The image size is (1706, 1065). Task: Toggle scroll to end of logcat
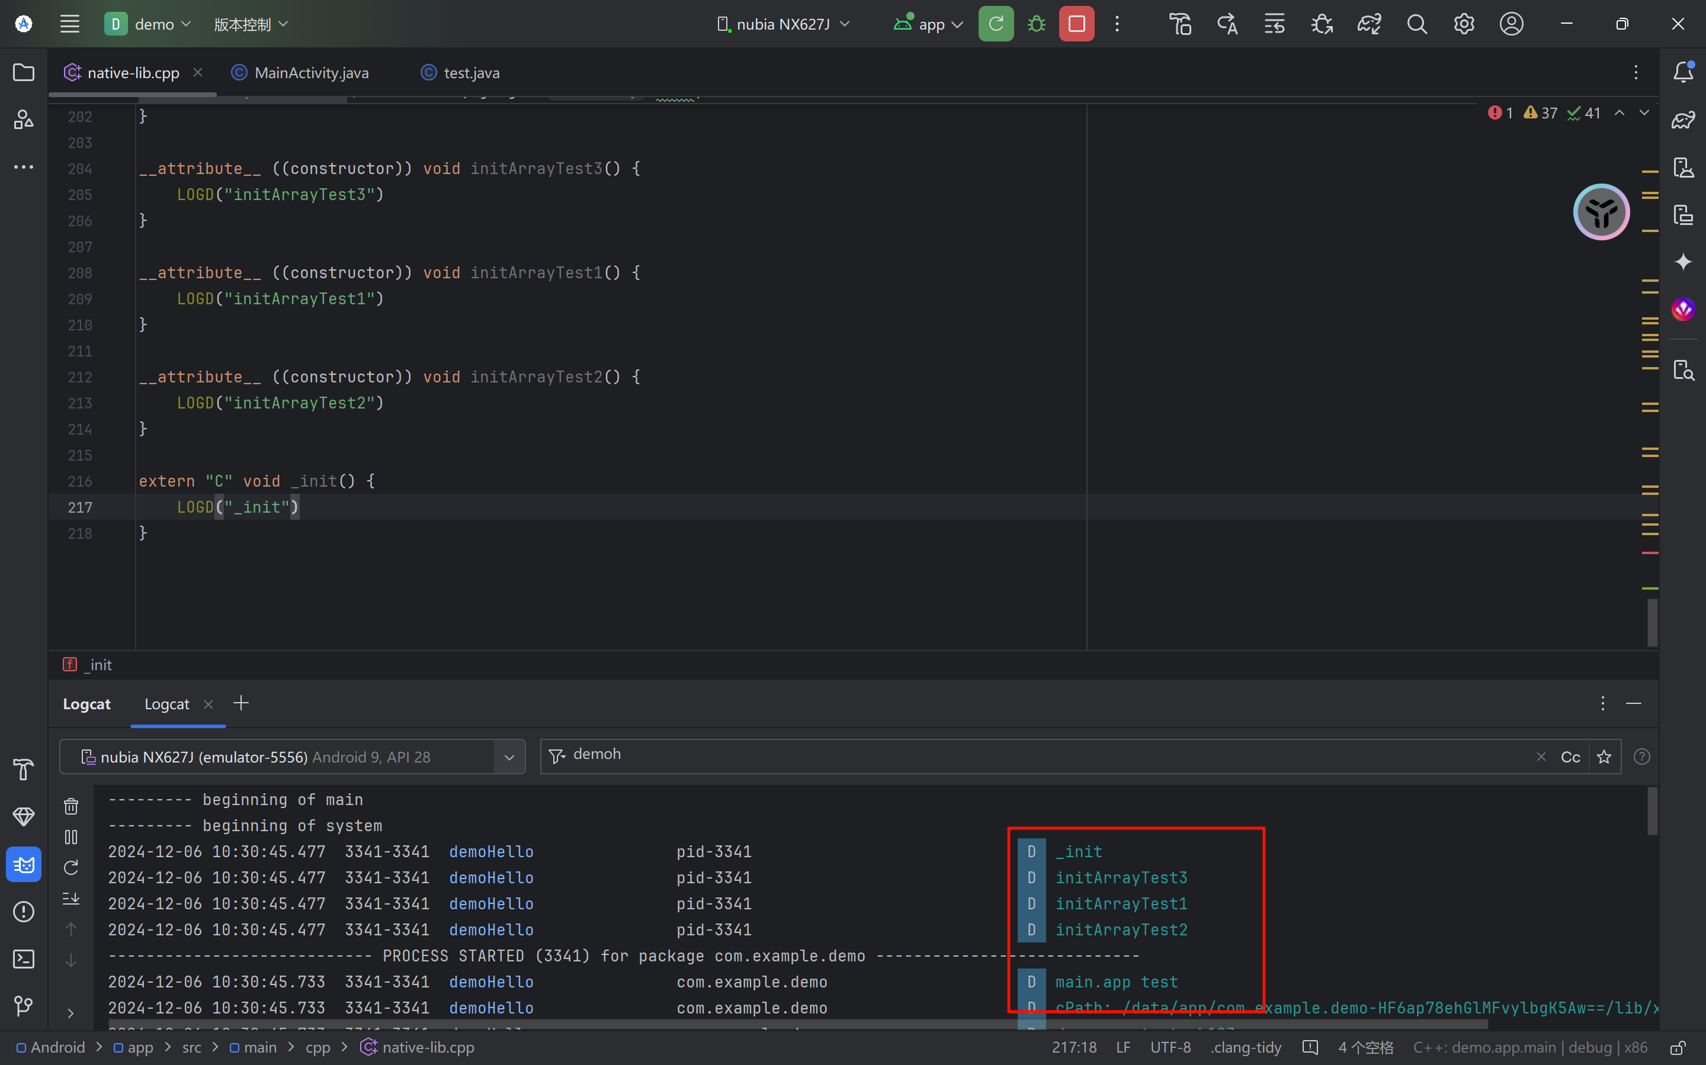71,899
